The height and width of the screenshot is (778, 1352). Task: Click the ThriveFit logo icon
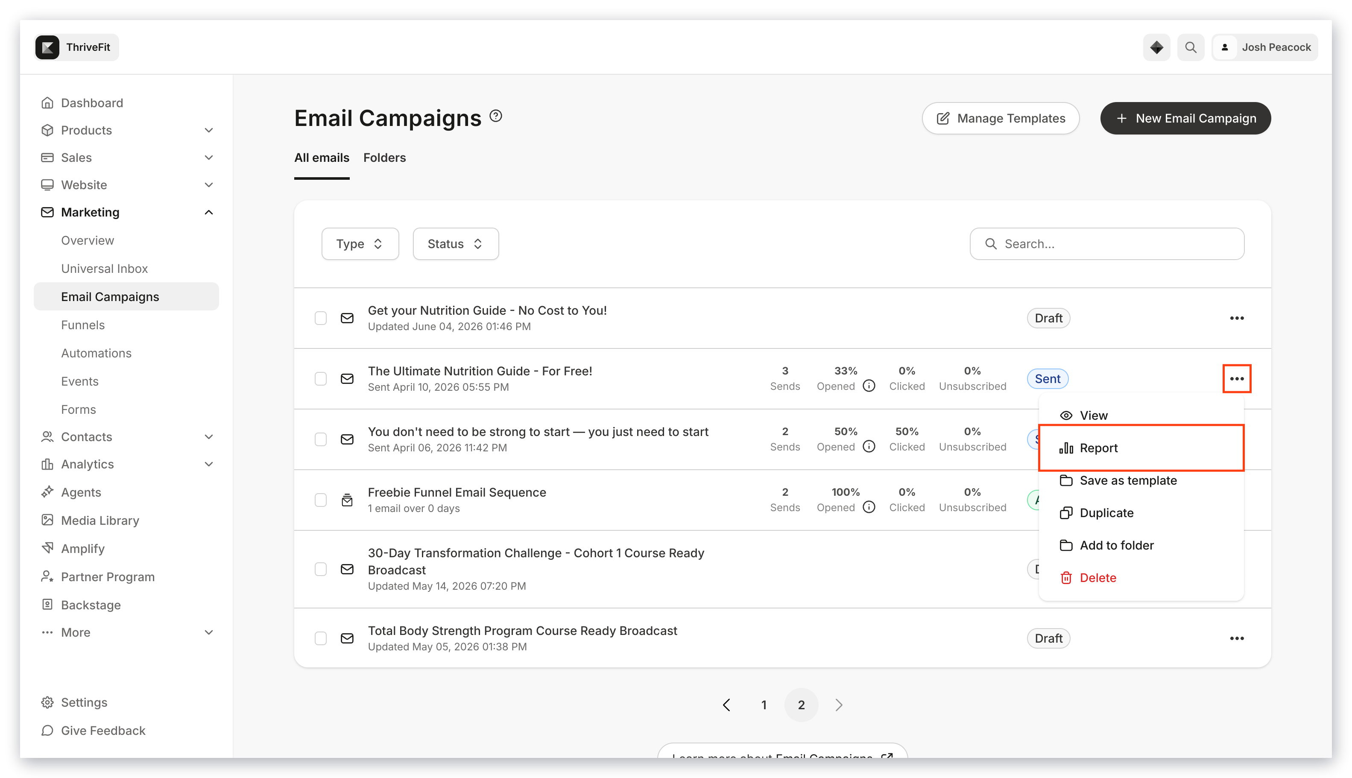tap(47, 47)
